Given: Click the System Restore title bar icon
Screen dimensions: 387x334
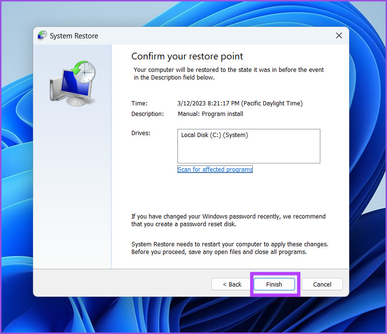Looking at the screenshot, I should coord(42,35).
